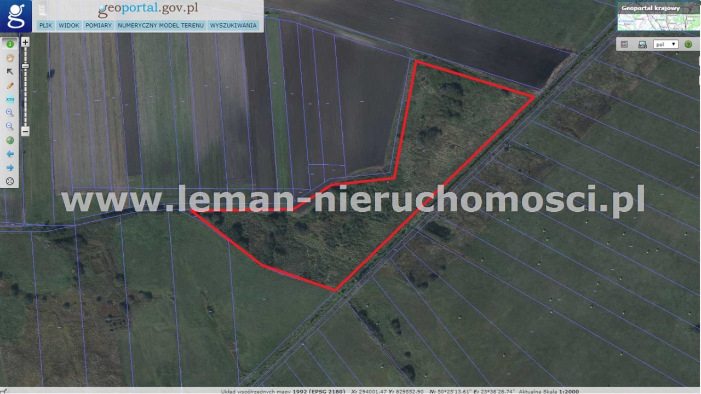Click the plus zoom slider button

point(25,42)
